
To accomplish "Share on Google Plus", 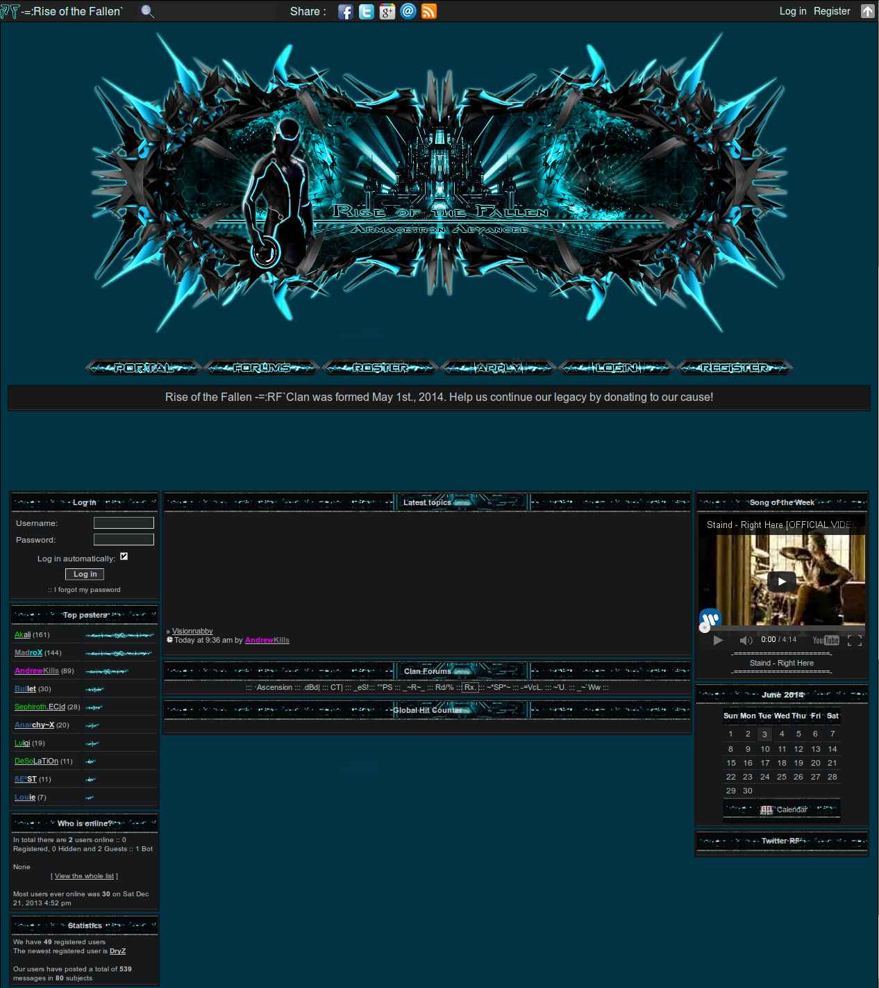I will click(387, 12).
